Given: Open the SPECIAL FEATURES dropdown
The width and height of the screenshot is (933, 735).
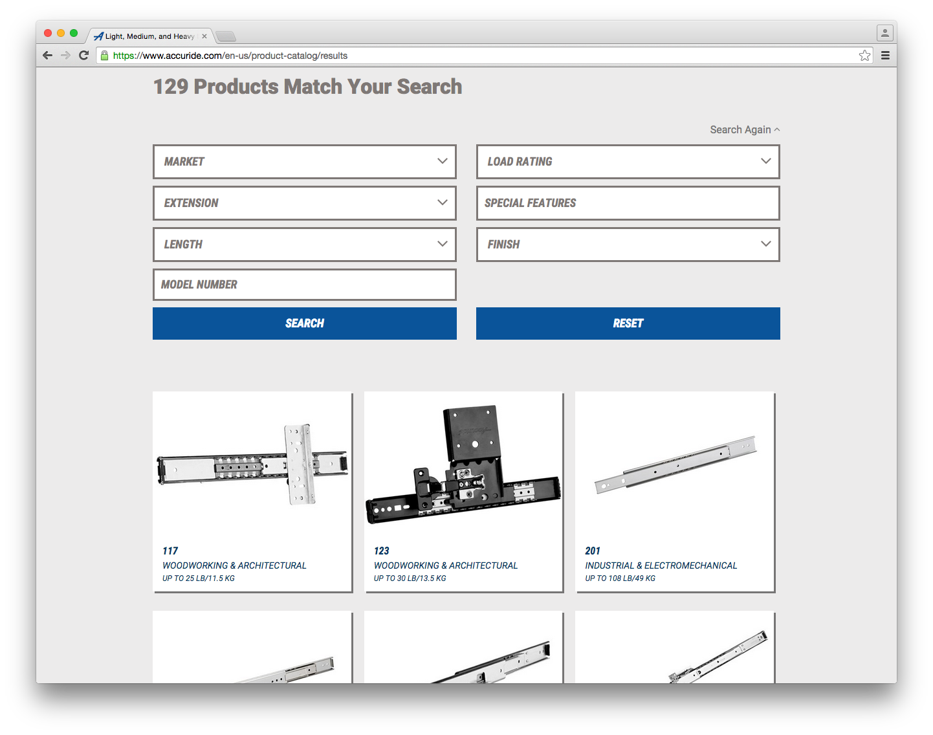Looking at the screenshot, I should click(x=627, y=203).
